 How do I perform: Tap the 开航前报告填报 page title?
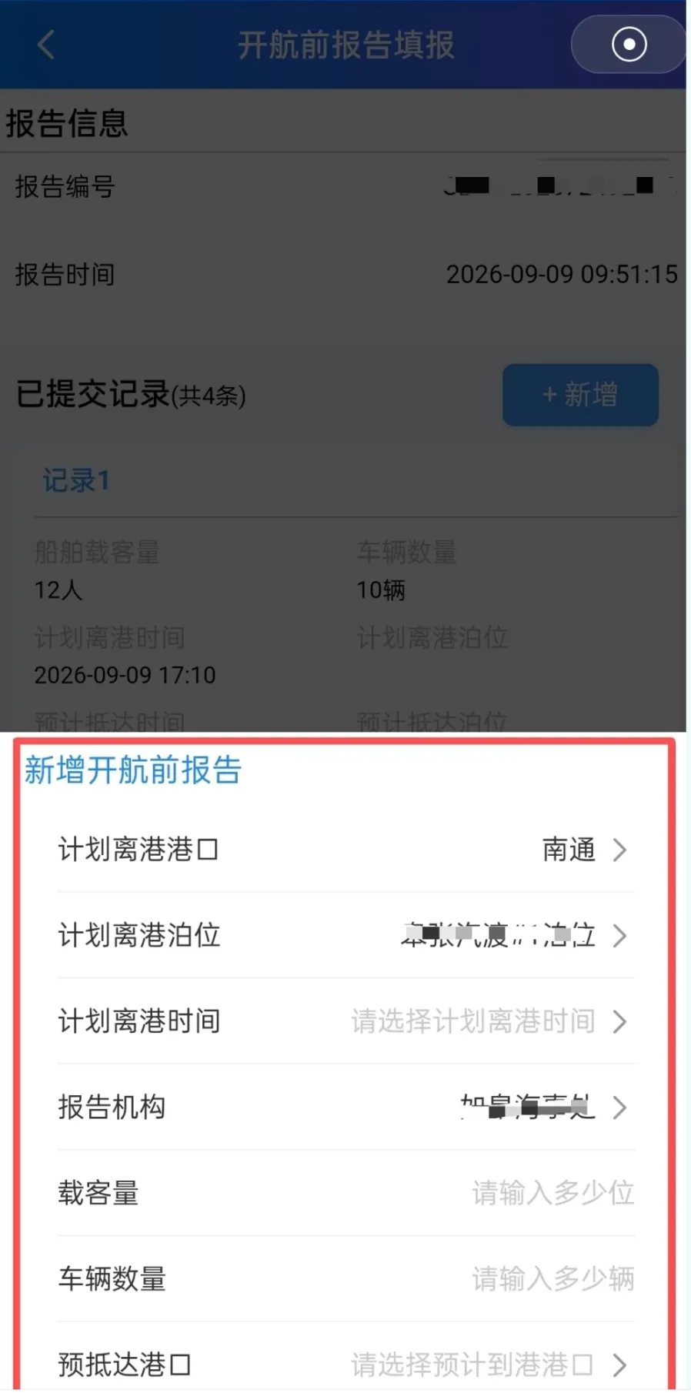tap(345, 45)
